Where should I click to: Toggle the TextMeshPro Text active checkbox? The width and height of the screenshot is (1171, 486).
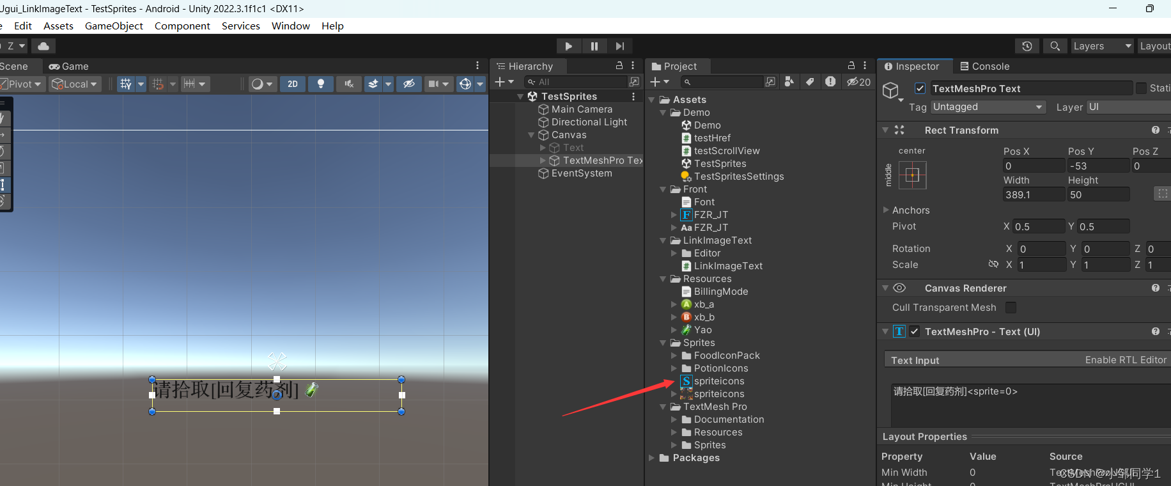click(920, 88)
